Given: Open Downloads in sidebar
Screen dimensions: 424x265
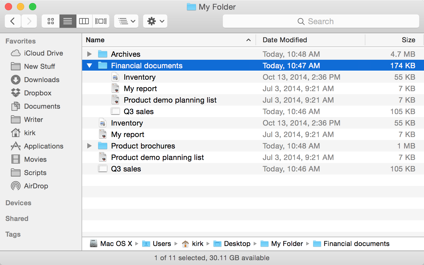Looking at the screenshot, I should (x=35, y=80).
